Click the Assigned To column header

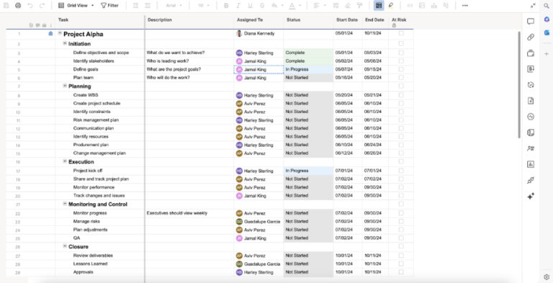pyautogui.click(x=250, y=19)
